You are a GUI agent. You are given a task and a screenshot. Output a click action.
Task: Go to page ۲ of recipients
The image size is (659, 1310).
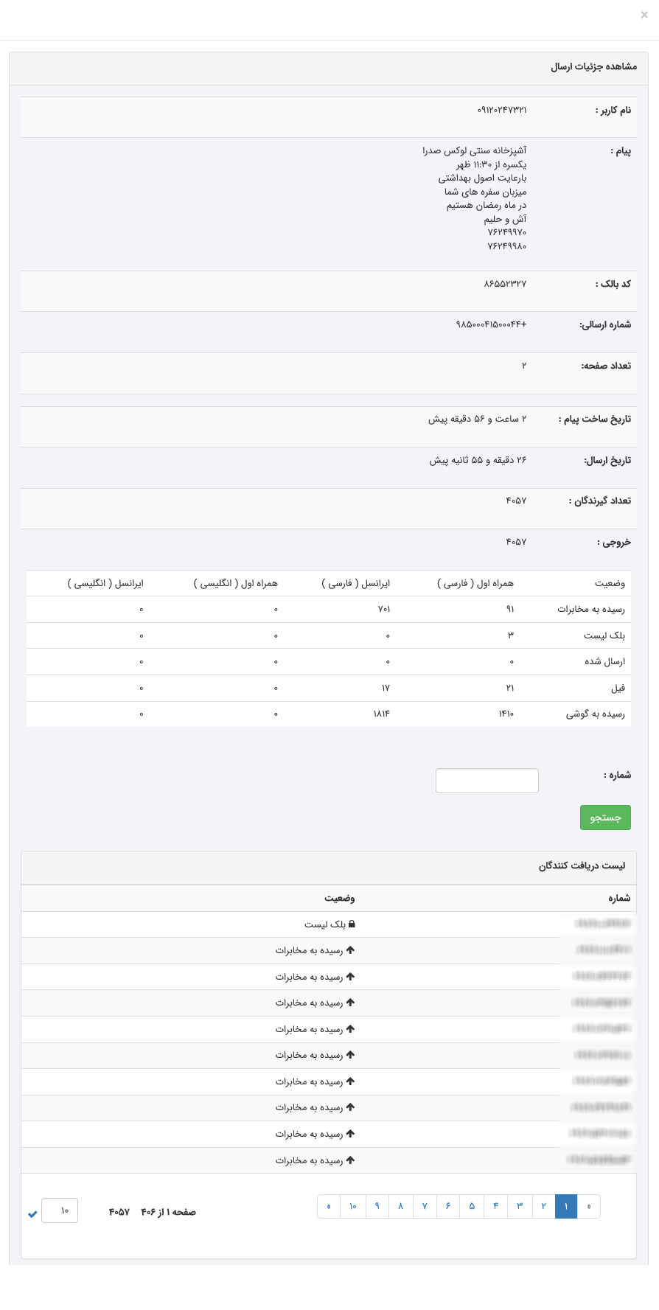click(543, 1207)
